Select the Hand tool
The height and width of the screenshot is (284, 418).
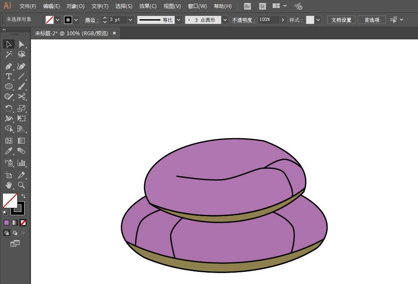[8, 185]
